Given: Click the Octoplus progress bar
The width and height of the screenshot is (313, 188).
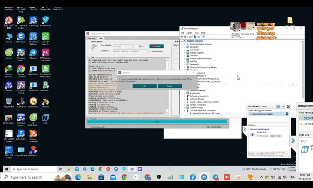Looking at the screenshot, I should point(157,122).
